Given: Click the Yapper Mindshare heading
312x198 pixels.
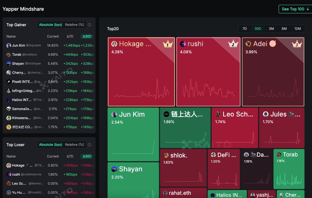Looking at the screenshot, I should [23, 9].
